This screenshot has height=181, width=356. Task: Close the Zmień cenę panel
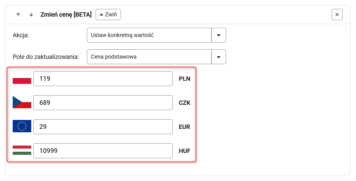click(x=337, y=14)
